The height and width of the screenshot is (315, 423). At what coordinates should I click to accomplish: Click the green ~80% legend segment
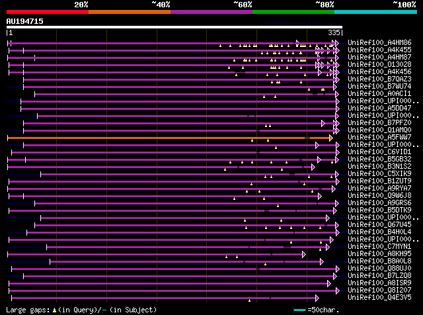[293, 12]
